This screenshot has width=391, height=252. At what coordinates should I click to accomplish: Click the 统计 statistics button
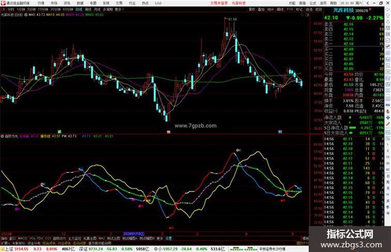coord(271,10)
